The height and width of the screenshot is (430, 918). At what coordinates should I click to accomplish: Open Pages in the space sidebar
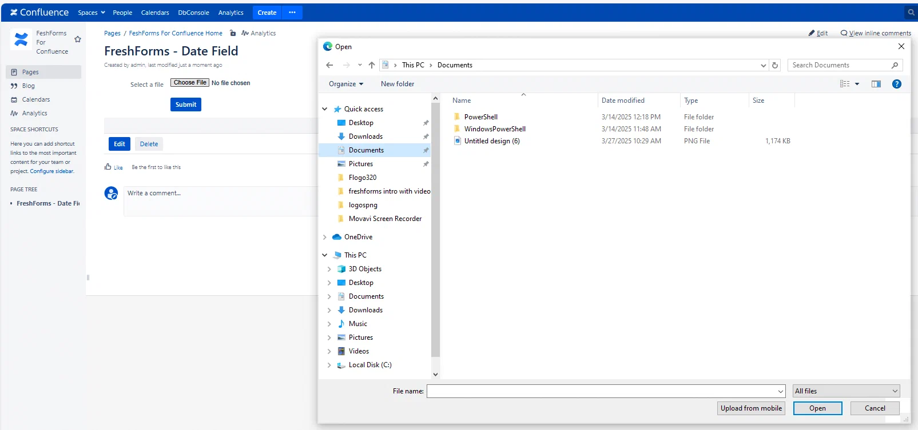click(x=43, y=72)
